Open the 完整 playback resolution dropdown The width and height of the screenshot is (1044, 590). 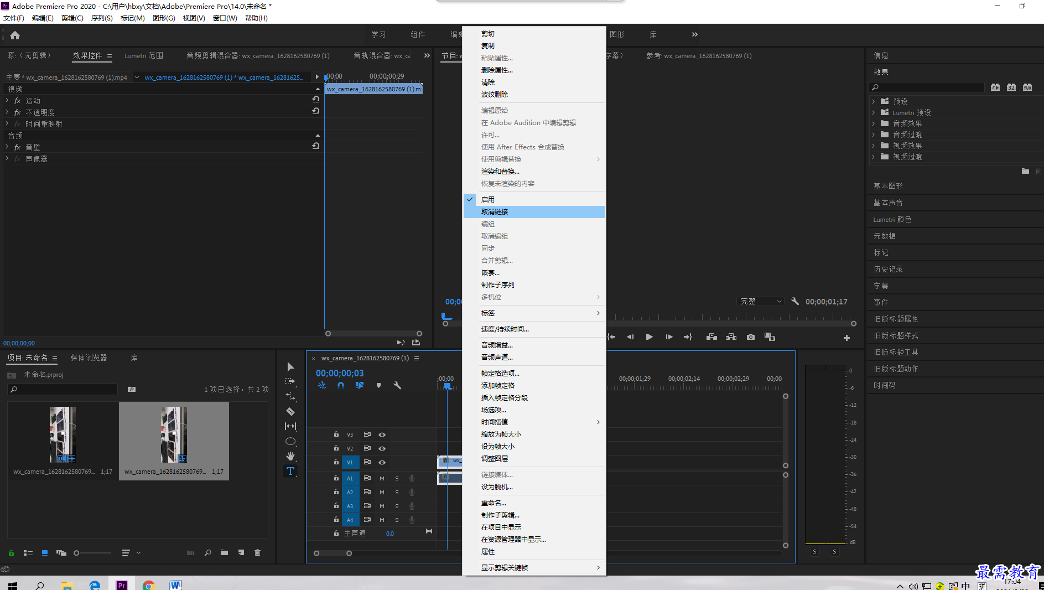click(761, 301)
